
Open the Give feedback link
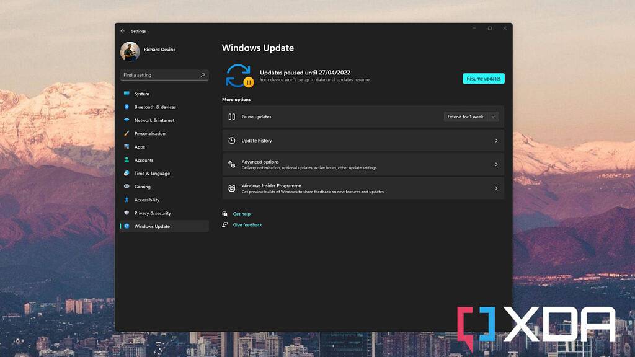(247, 225)
